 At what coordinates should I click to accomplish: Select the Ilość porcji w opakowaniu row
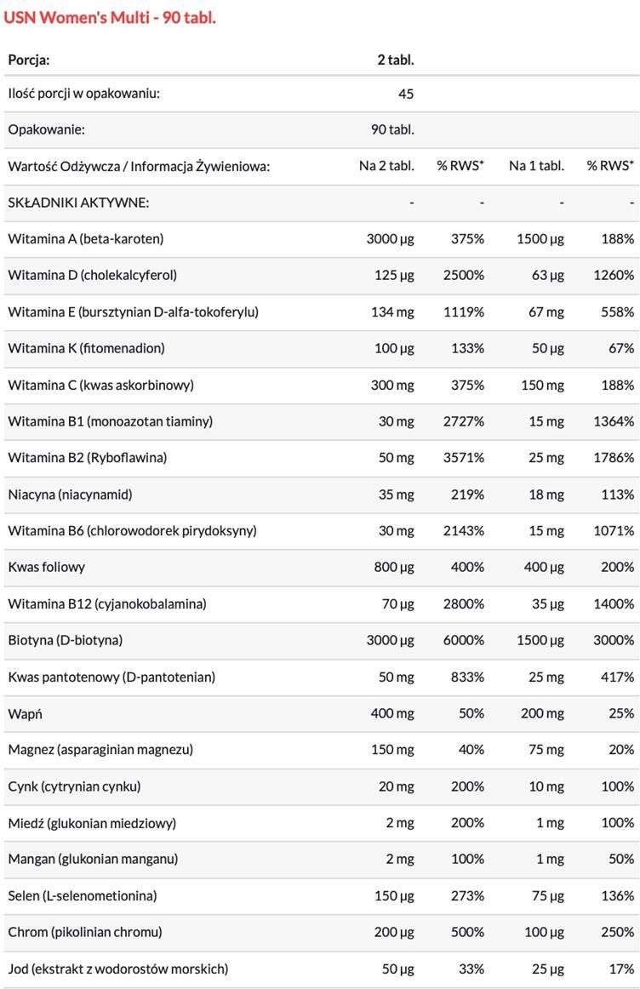[x=83, y=93]
